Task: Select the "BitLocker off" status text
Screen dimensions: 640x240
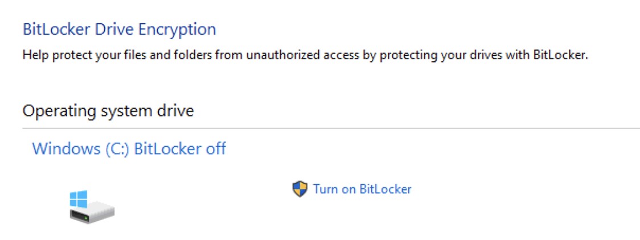Action: point(179,149)
